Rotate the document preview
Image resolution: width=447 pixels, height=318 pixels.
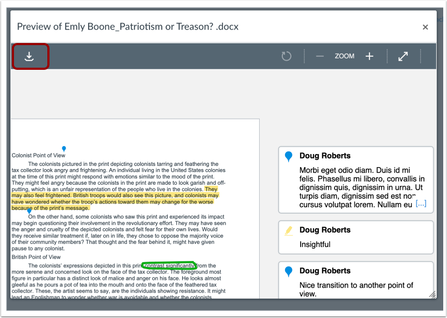click(286, 56)
